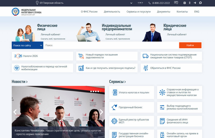Open Как и где получить электронную подпись text
The width and height of the screenshot is (215, 138).
(110, 68)
